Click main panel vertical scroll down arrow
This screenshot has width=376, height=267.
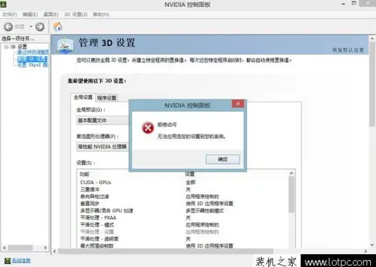(x=372, y=245)
